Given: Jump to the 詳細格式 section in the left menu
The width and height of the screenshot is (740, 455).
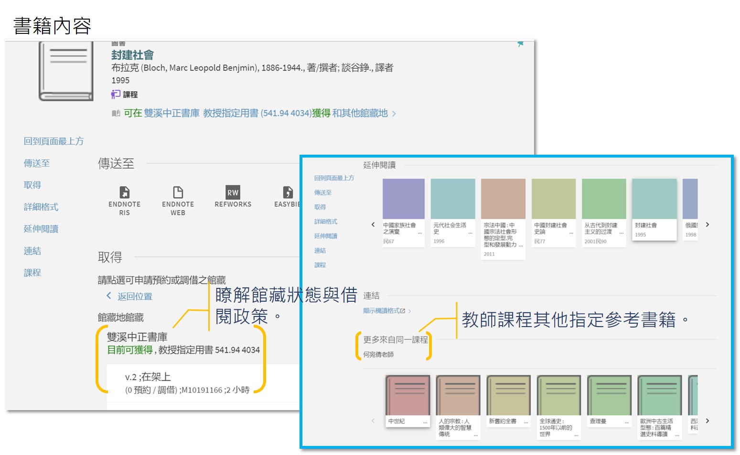Looking at the screenshot, I should (41, 207).
